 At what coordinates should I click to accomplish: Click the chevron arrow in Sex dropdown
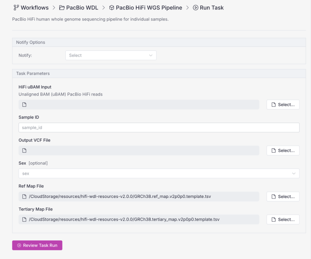pos(294,174)
